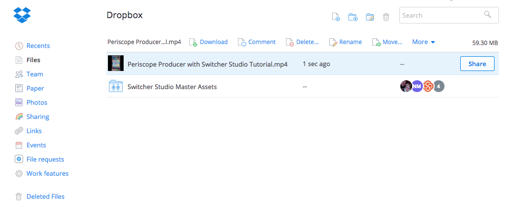Click the Switcher Studio shared folder icon
The image size is (522, 212).
(115, 87)
